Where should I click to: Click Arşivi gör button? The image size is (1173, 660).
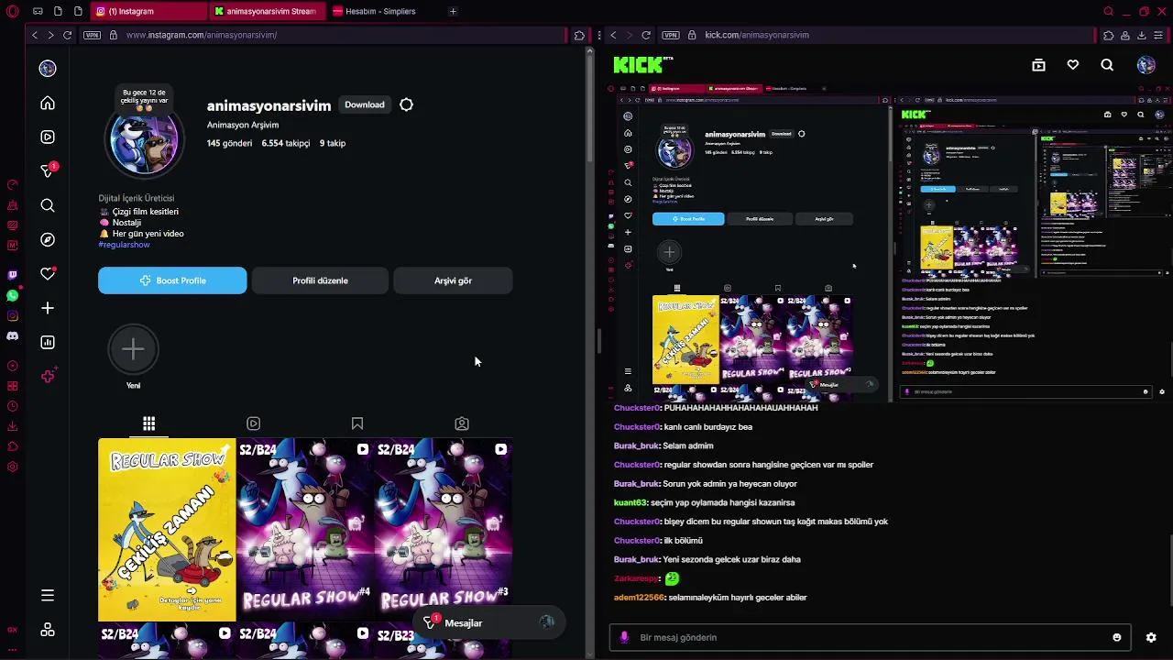tap(453, 280)
